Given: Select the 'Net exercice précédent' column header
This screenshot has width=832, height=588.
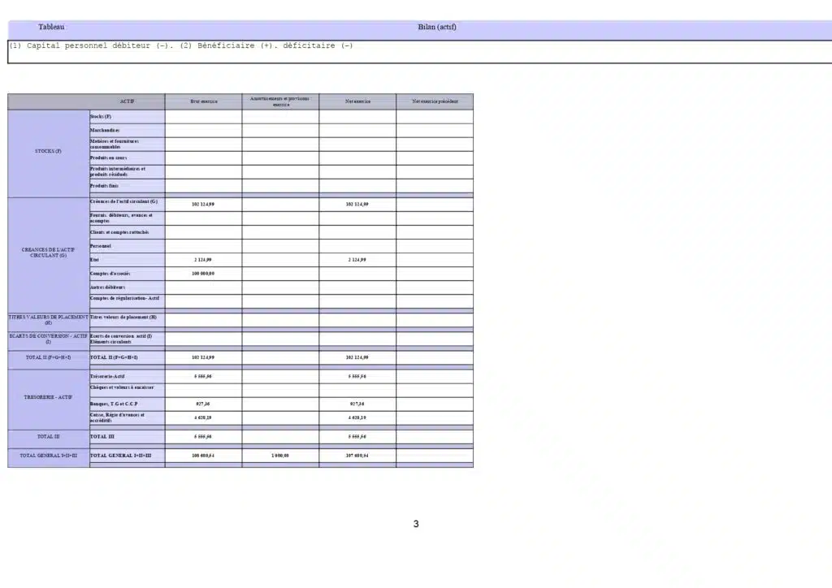Looking at the screenshot, I should [x=435, y=102].
